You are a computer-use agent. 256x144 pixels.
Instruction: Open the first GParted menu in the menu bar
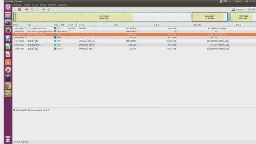coord(17,5)
